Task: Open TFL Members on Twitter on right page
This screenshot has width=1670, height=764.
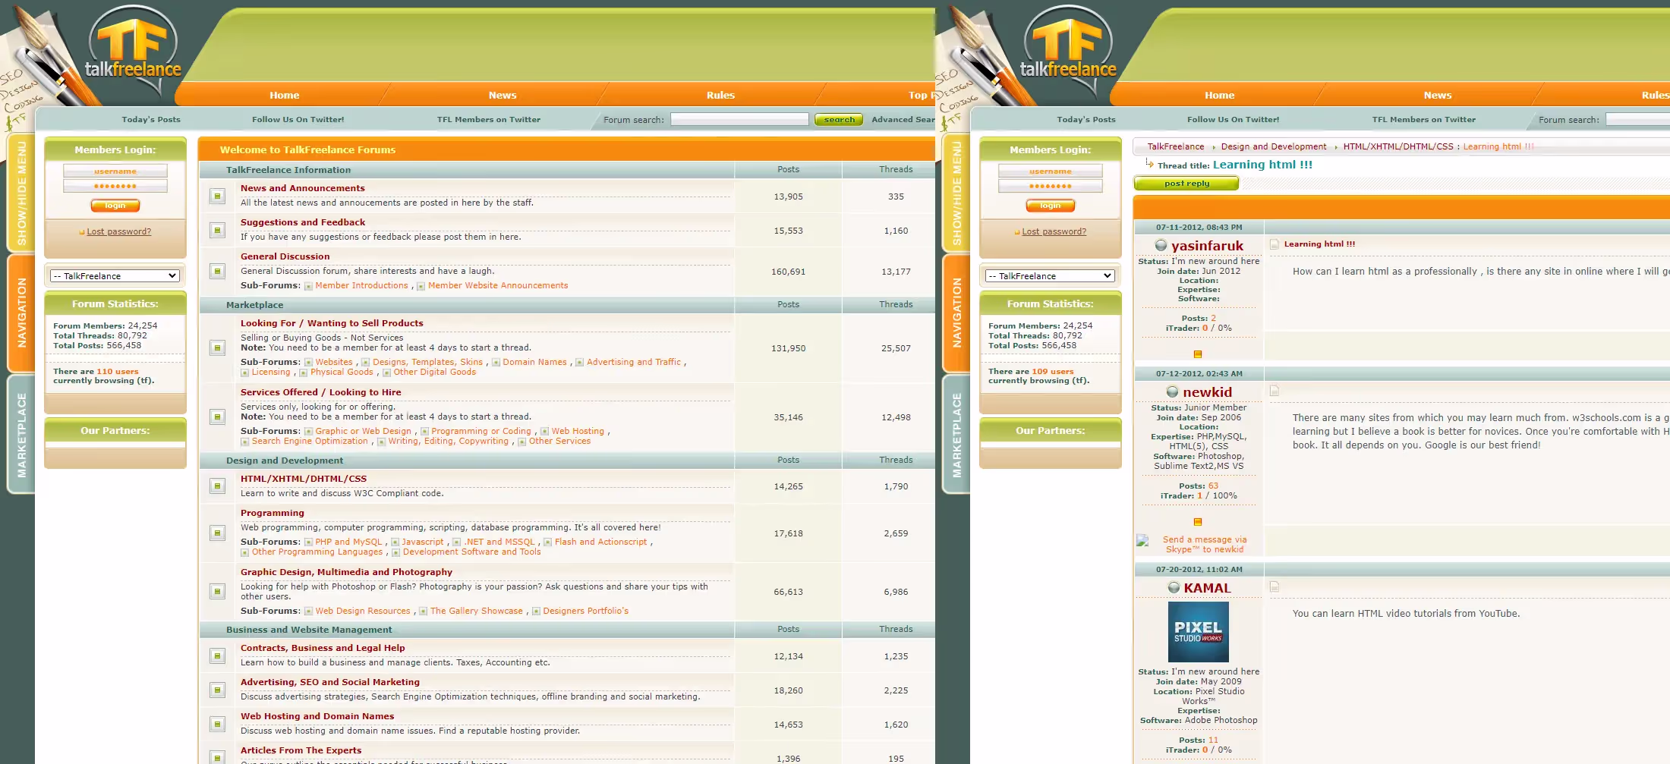Action: click(x=1424, y=119)
